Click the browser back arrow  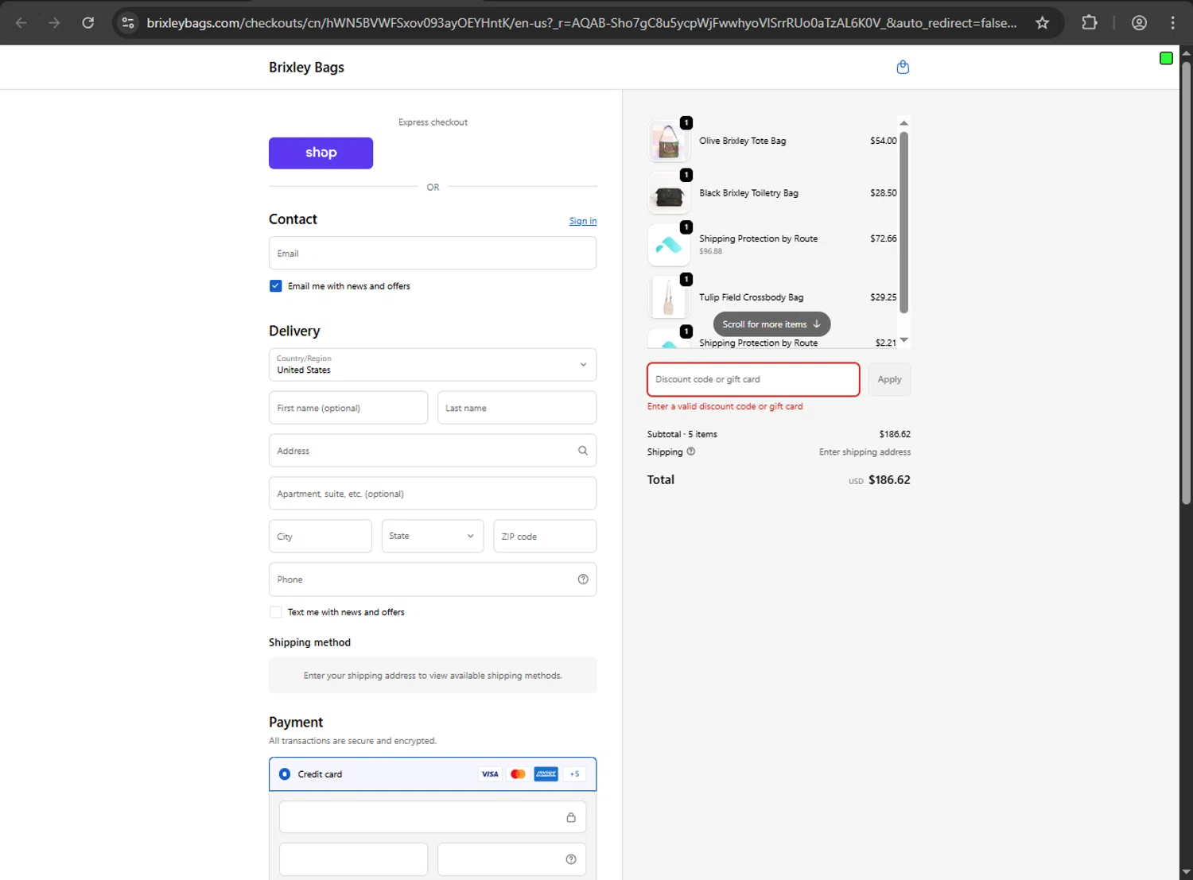tap(21, 23)
